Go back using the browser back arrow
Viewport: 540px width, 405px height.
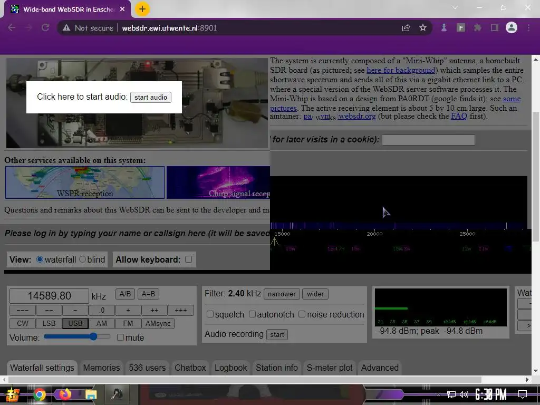(12, 27)
